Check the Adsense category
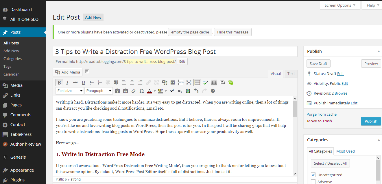 tap(313, 182)
